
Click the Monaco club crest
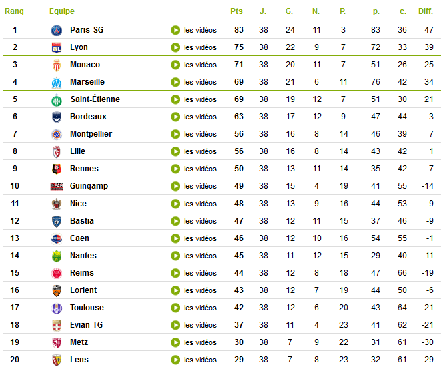57,65
